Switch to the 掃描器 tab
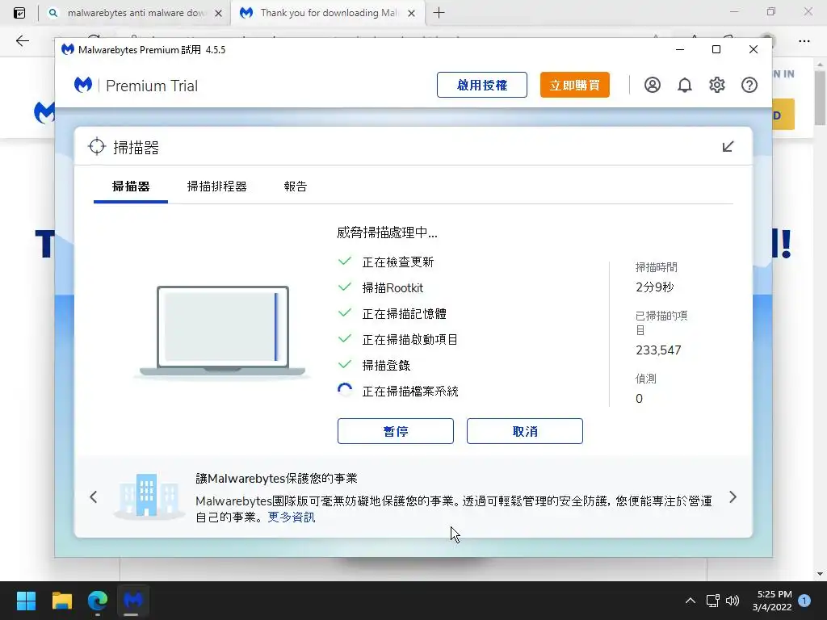The height and width of the screenshot is (620, 827). [x=131, y=186]
